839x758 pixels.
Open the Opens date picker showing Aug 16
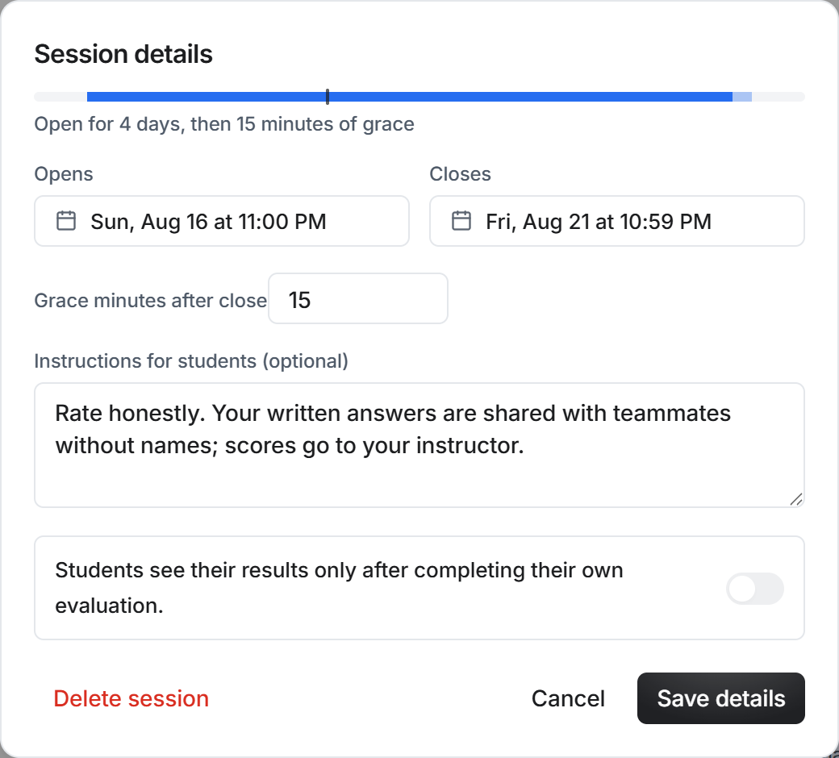[222, 221]
